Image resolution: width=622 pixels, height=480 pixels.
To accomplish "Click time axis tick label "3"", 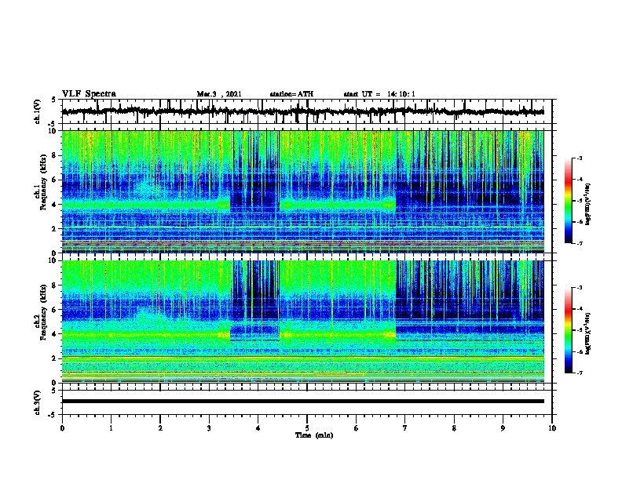I will tap(209, 428).
